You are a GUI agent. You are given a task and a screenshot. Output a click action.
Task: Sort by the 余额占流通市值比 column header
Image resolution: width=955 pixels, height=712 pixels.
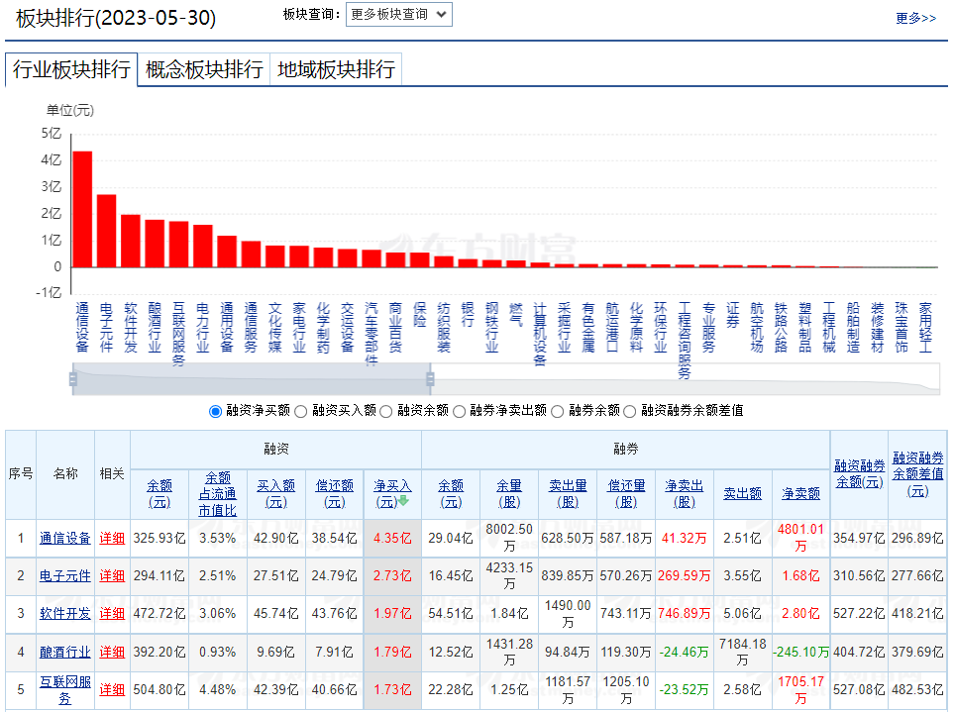pyautogui.click(x=217, y=493)
